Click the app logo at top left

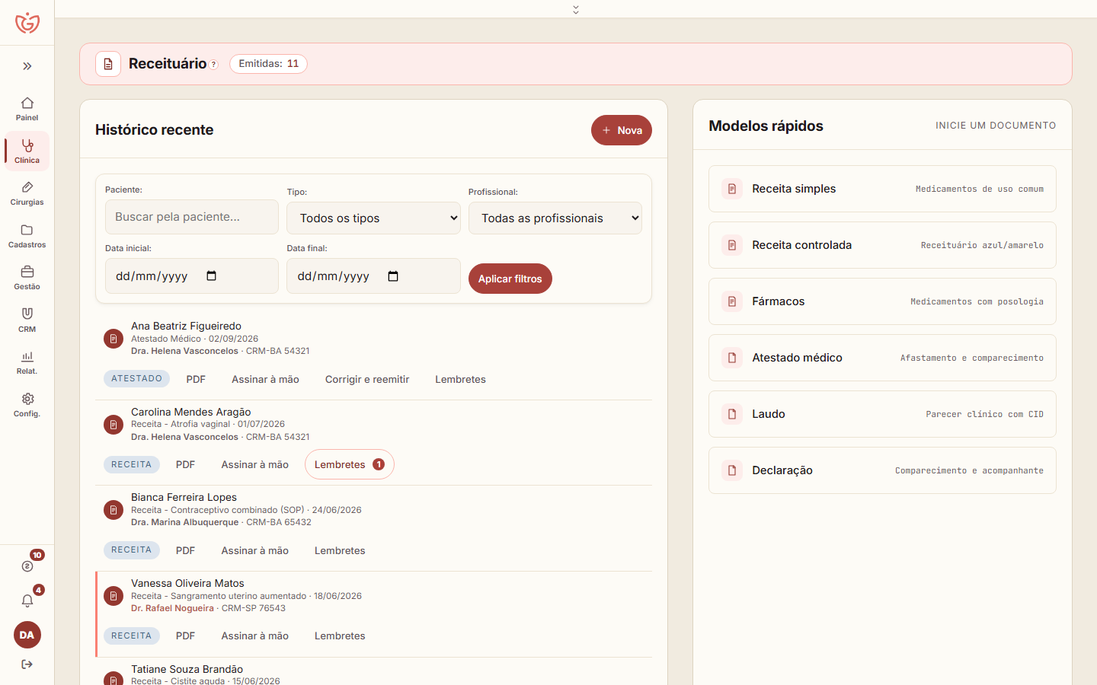(x=27, y=22)
